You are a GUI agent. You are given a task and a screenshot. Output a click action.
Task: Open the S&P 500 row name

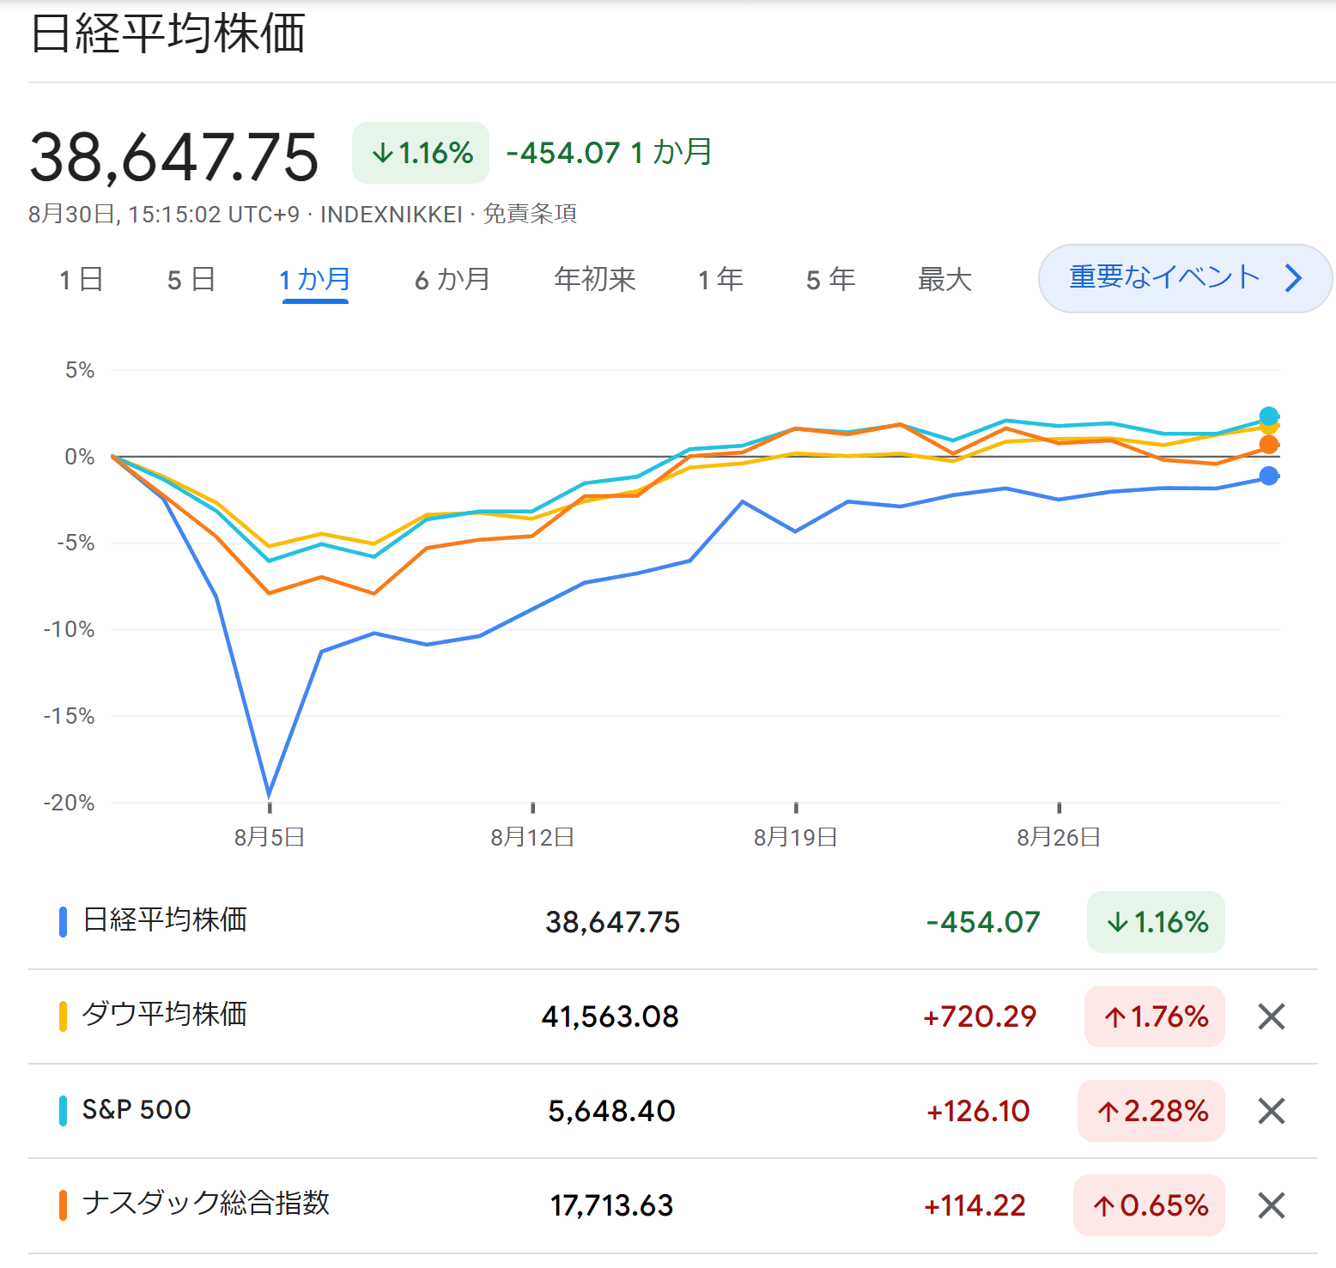tap(137, 1109)
